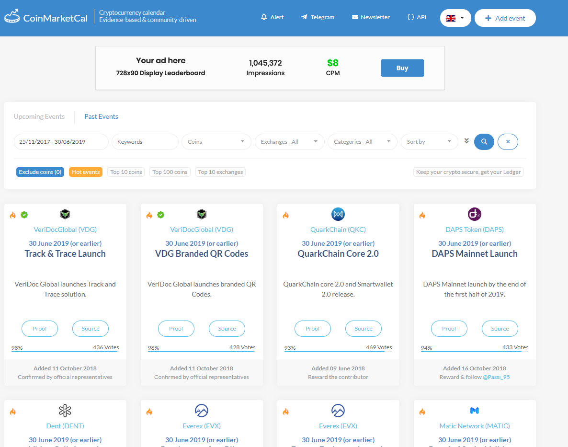
Task: Open Telegram in header menu
Action: pos(318,17)
